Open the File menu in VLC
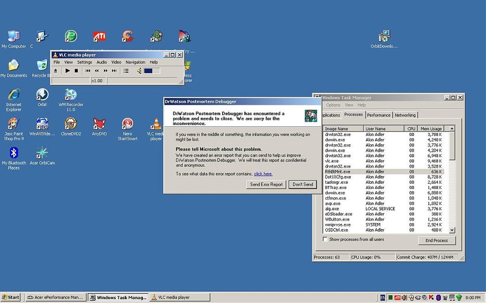Viewport: 486px width, 303px height. coord(57,62)
